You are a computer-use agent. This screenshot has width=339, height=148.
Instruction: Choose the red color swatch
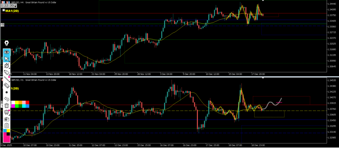click(27, 102)
